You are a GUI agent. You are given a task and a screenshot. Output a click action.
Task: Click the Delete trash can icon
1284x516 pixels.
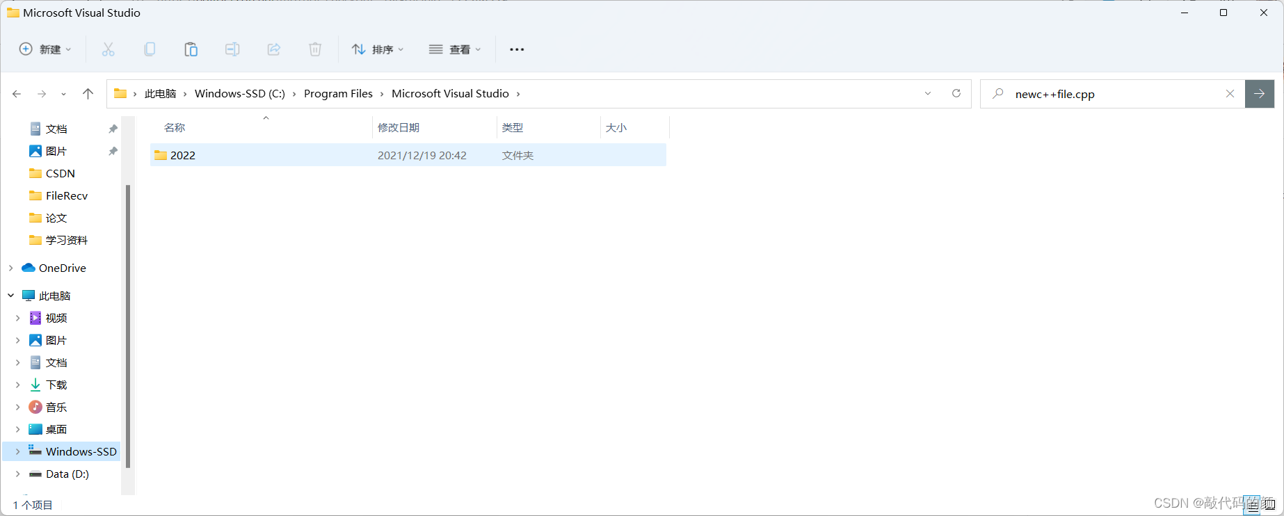(x=315, y=49)
